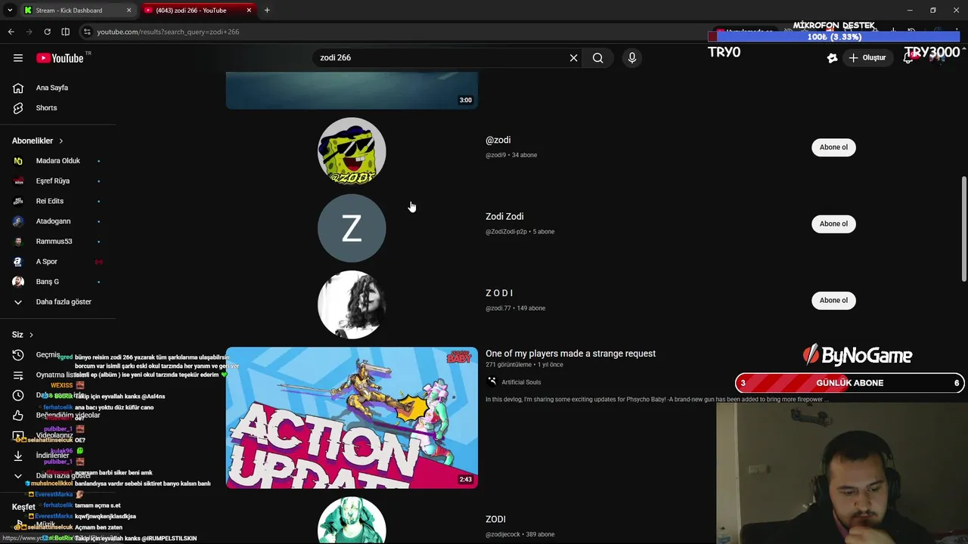The width and height of the screenshot is (968, 544).
Task: Open the tab search dropdown arrow
Action: pos(10,11)
